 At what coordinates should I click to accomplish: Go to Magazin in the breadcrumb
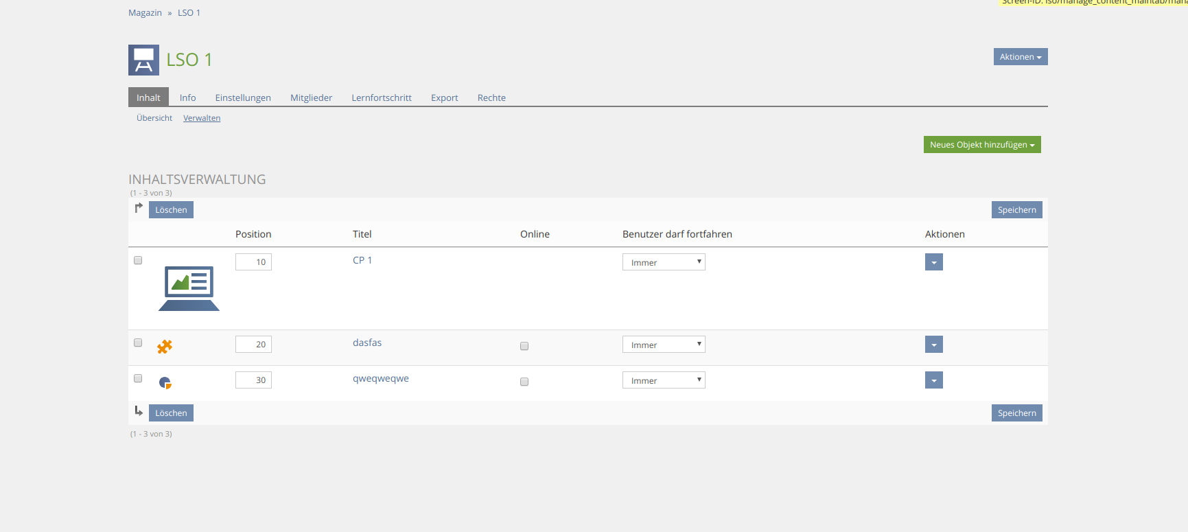145,13
